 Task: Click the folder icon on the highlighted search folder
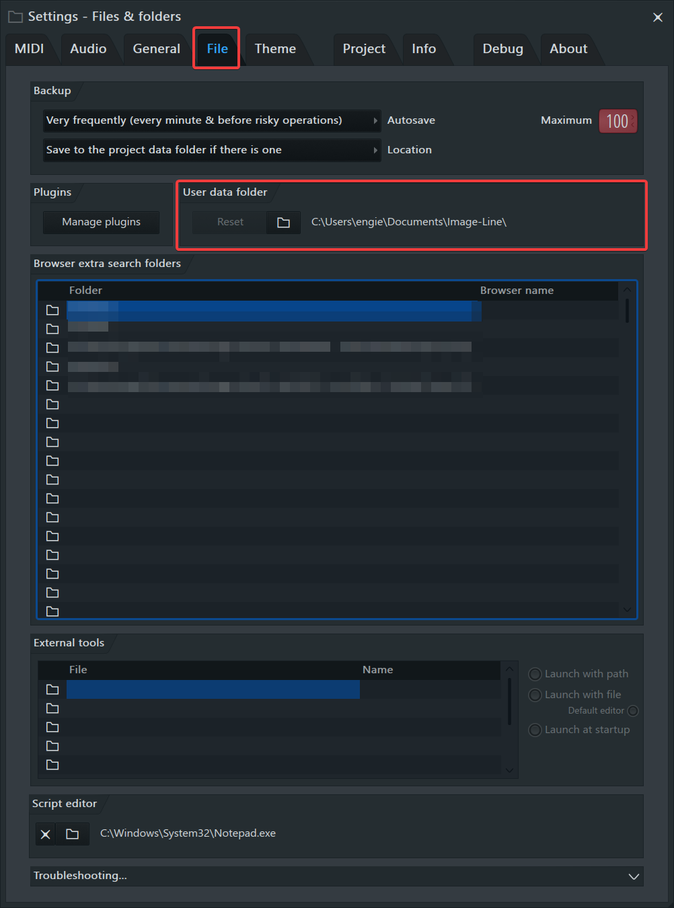(x=52, y=310)
